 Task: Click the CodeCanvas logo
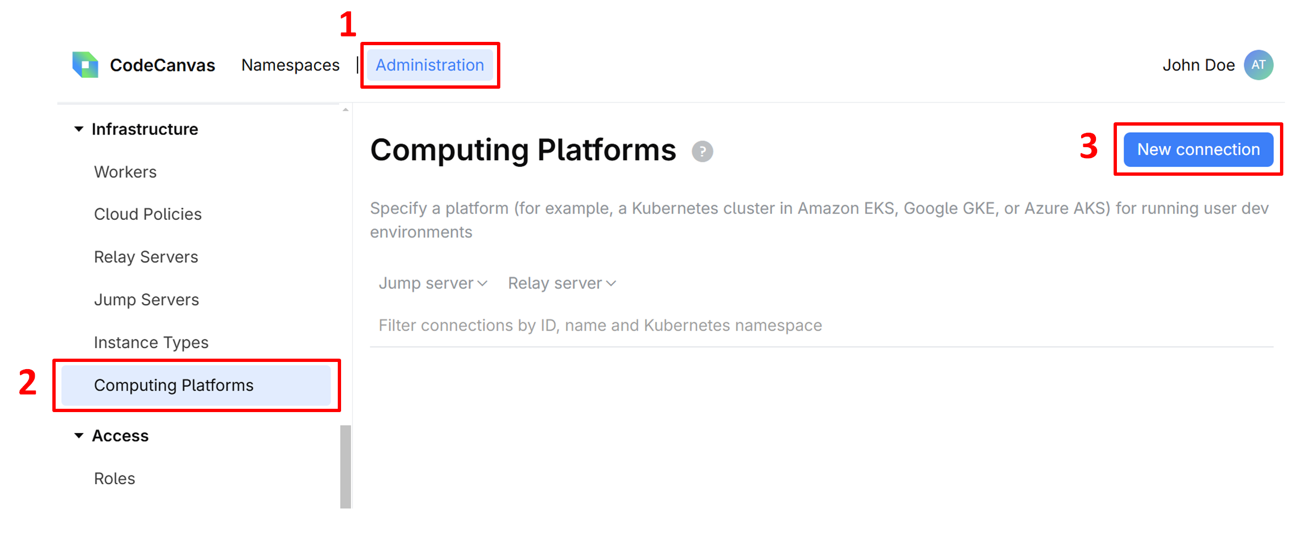(x=85, y=64)
